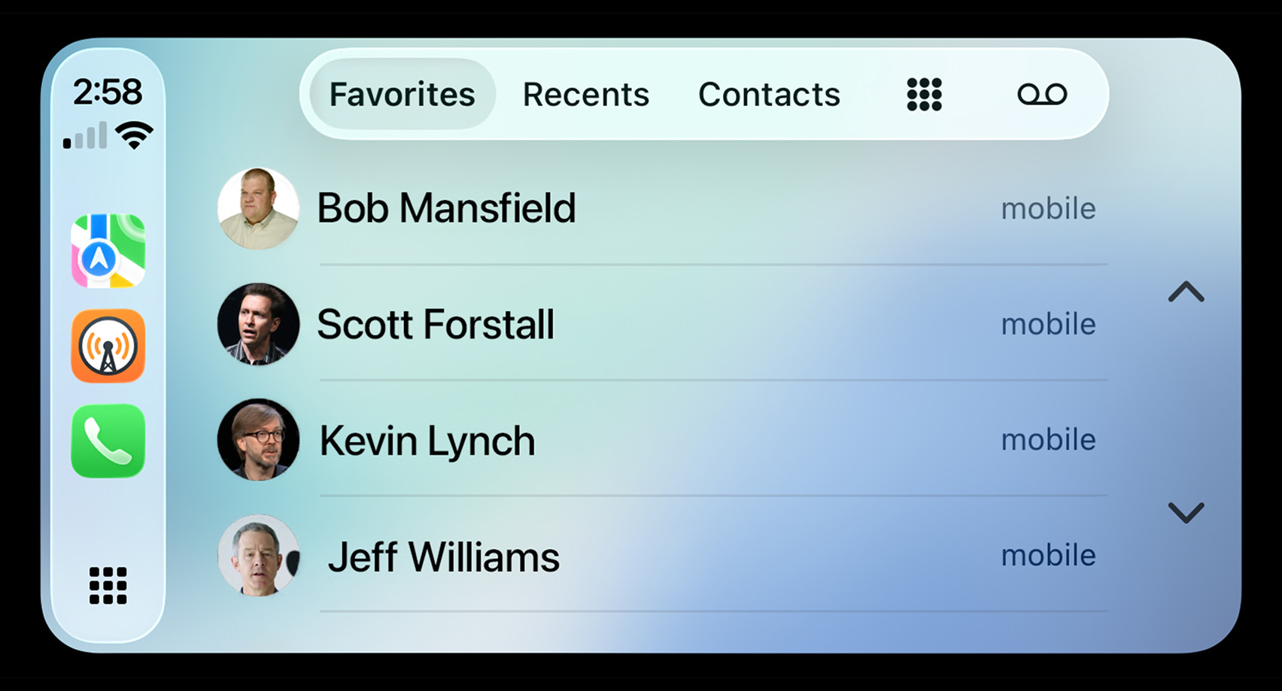Tap the cellular signal bars
The width and height of the screenshot is (1282, 691).
(85, 137)
